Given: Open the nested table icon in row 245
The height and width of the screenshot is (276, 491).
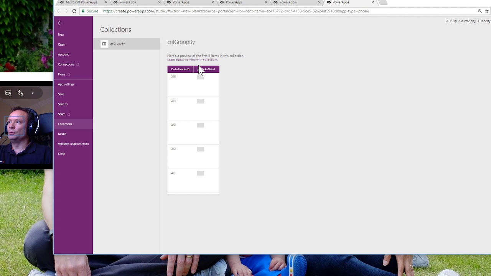Looking at the screenshot, I should [200, 77].
